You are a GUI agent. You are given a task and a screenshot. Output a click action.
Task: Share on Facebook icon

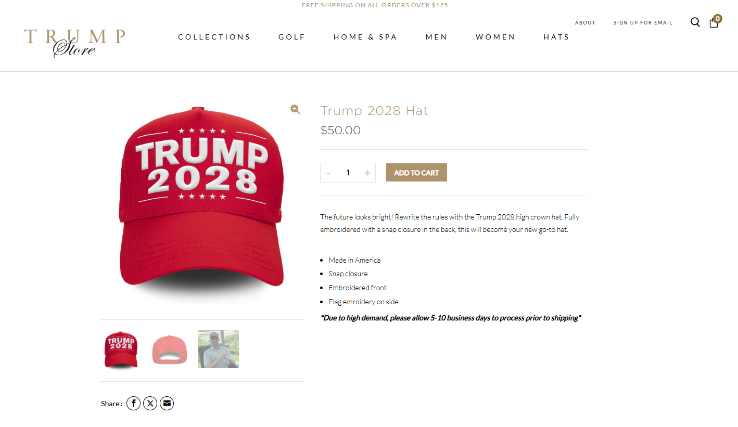coord(133,403)
